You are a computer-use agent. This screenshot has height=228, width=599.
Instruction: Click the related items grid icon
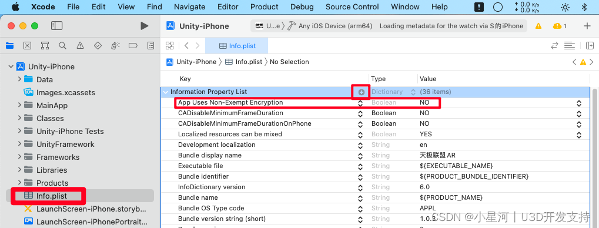click(170, 46)
